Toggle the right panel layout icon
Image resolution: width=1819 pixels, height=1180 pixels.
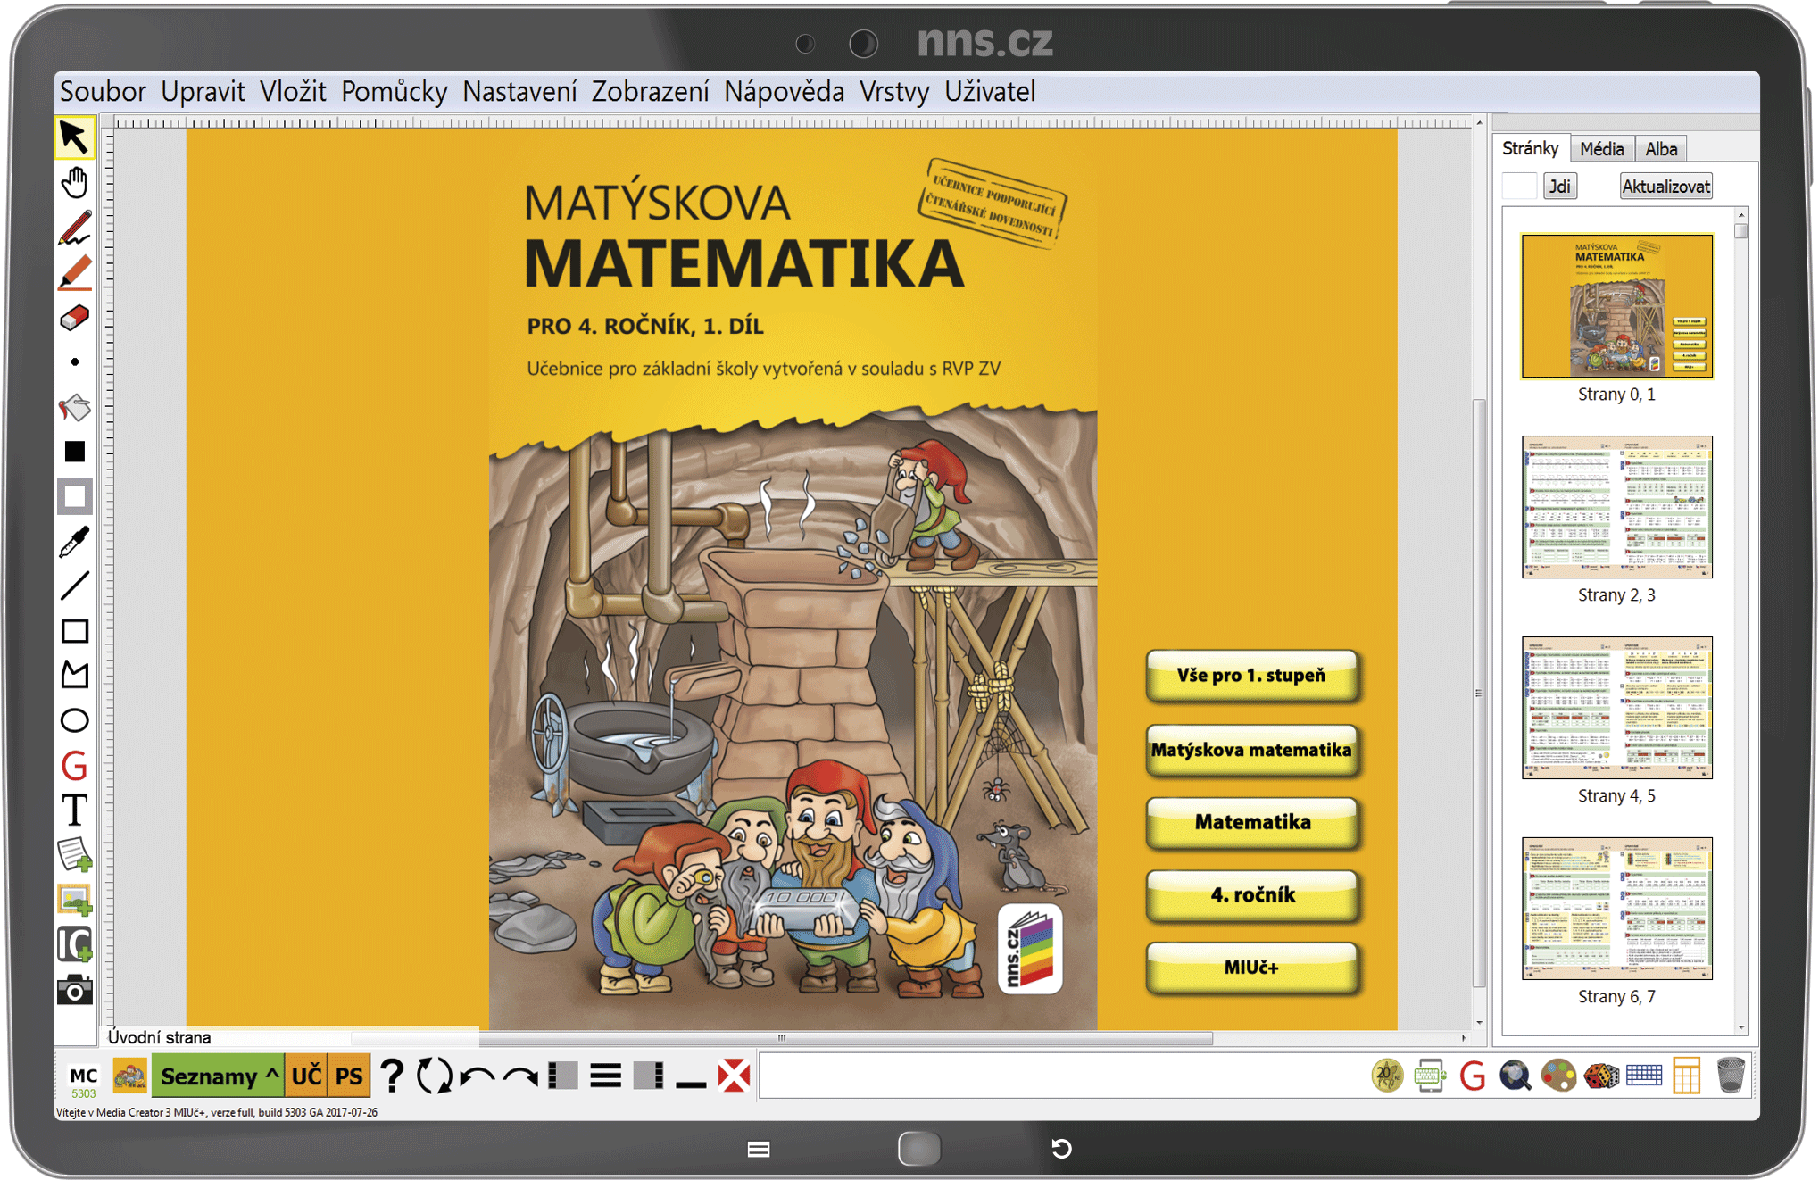(x=649, y=1076)
